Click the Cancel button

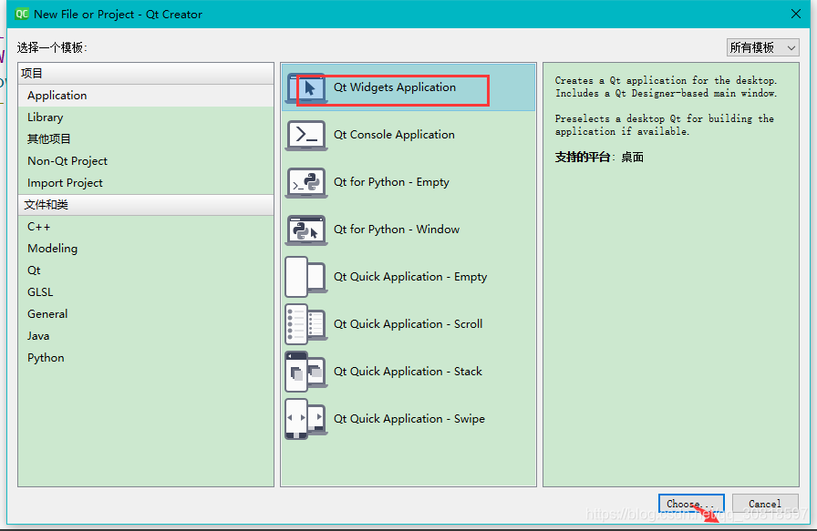[x=765, y=504]
